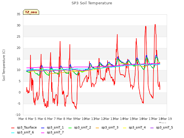The width and height of the screenshot is (184, 138).
Task: Click the Soil Temperature (C) axis label
Action: pos(4,65)
